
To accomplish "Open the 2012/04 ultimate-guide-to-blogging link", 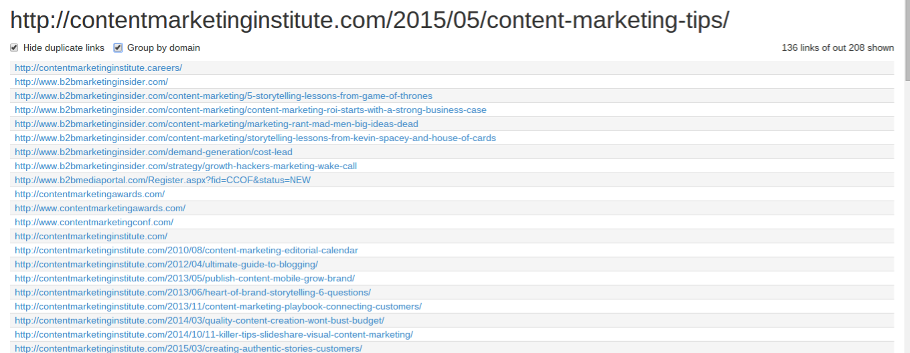I will click(x=166, y=264).
